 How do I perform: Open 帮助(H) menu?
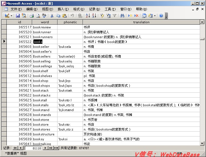[141, 9]
